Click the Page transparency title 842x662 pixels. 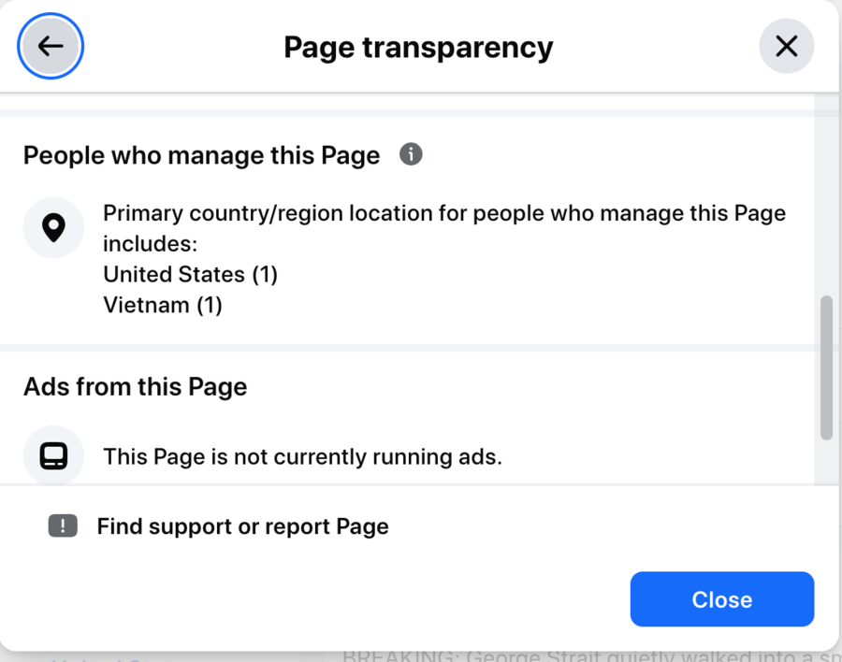pos(418,47)
